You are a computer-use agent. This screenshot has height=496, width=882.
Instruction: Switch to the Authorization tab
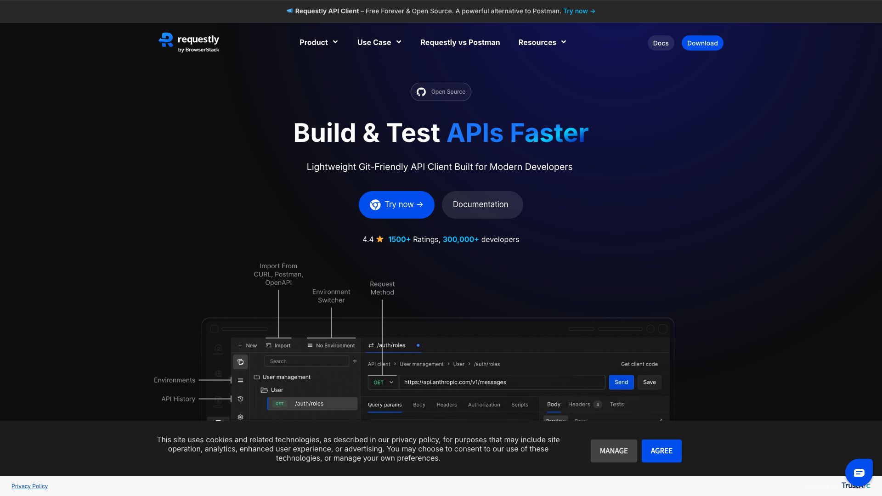pyautogui.click(x=484, y=405)
